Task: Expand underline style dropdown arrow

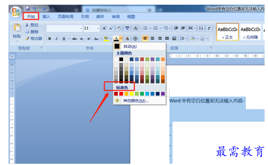Action: pos(69,38)
